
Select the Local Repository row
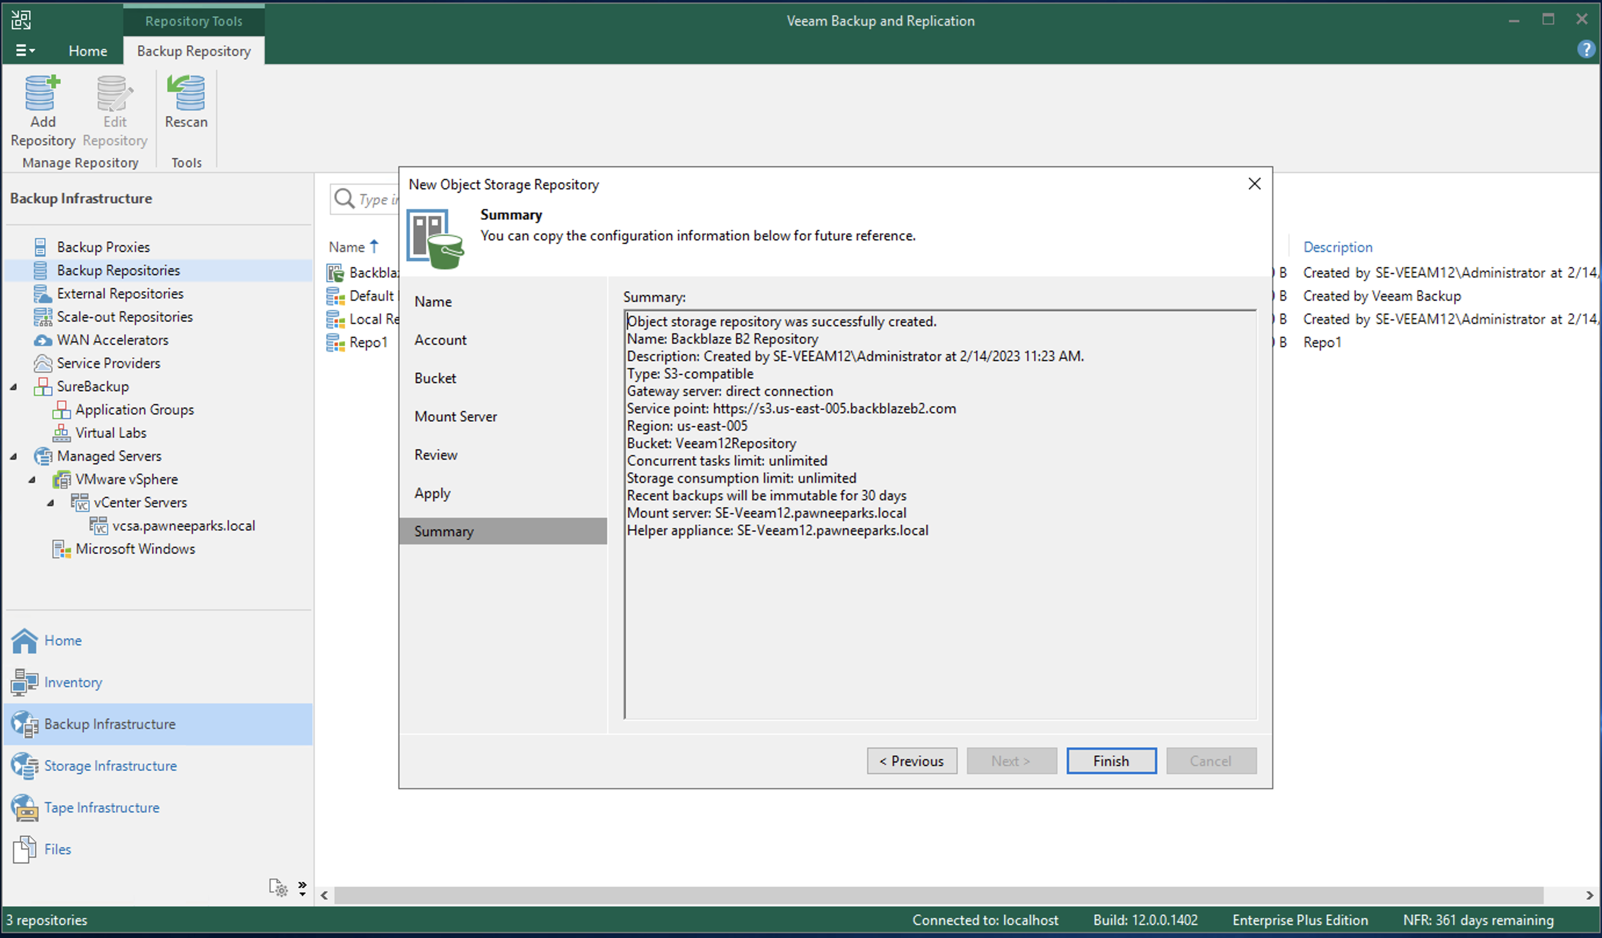tap(362, 319)
